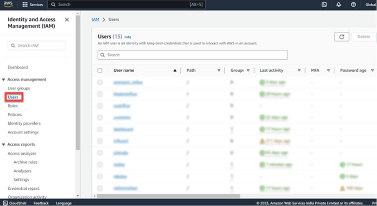377x206 pixels.
Task: Click the IAM breadcrumb link
Action: click(96, 20)
